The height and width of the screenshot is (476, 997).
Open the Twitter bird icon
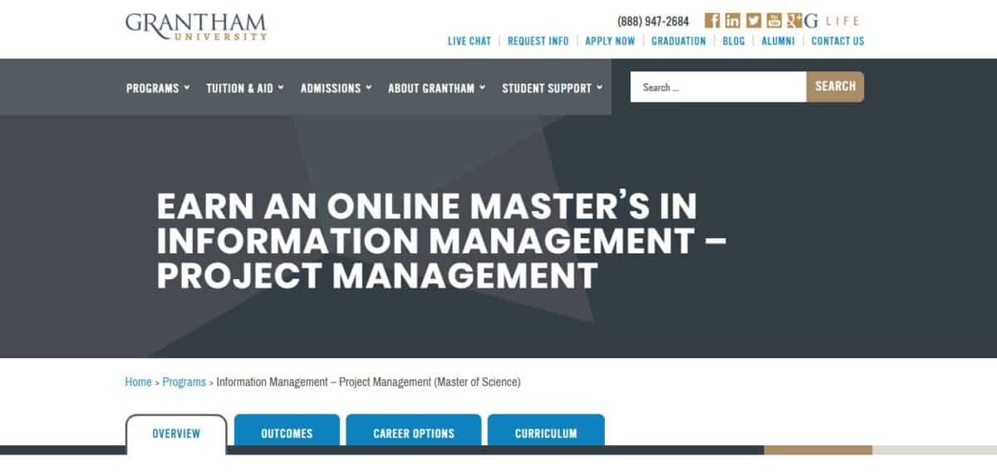click(754, 21)
